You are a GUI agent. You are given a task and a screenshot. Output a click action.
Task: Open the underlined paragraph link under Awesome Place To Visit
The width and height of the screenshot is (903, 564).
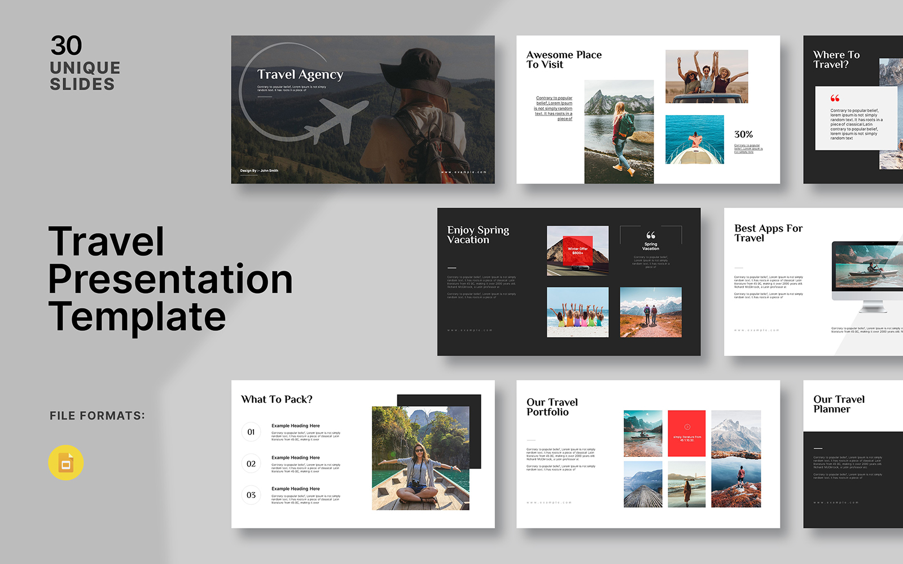click(x=554, y=108)
